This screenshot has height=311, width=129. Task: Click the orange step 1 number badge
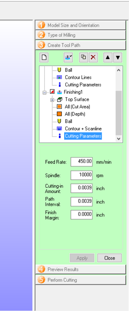click(x=41, y=25)
